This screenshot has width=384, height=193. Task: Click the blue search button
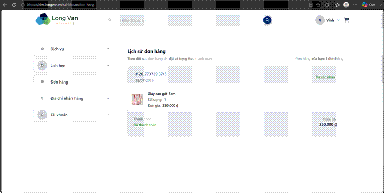pyautogui.click(x=267, y=20)
